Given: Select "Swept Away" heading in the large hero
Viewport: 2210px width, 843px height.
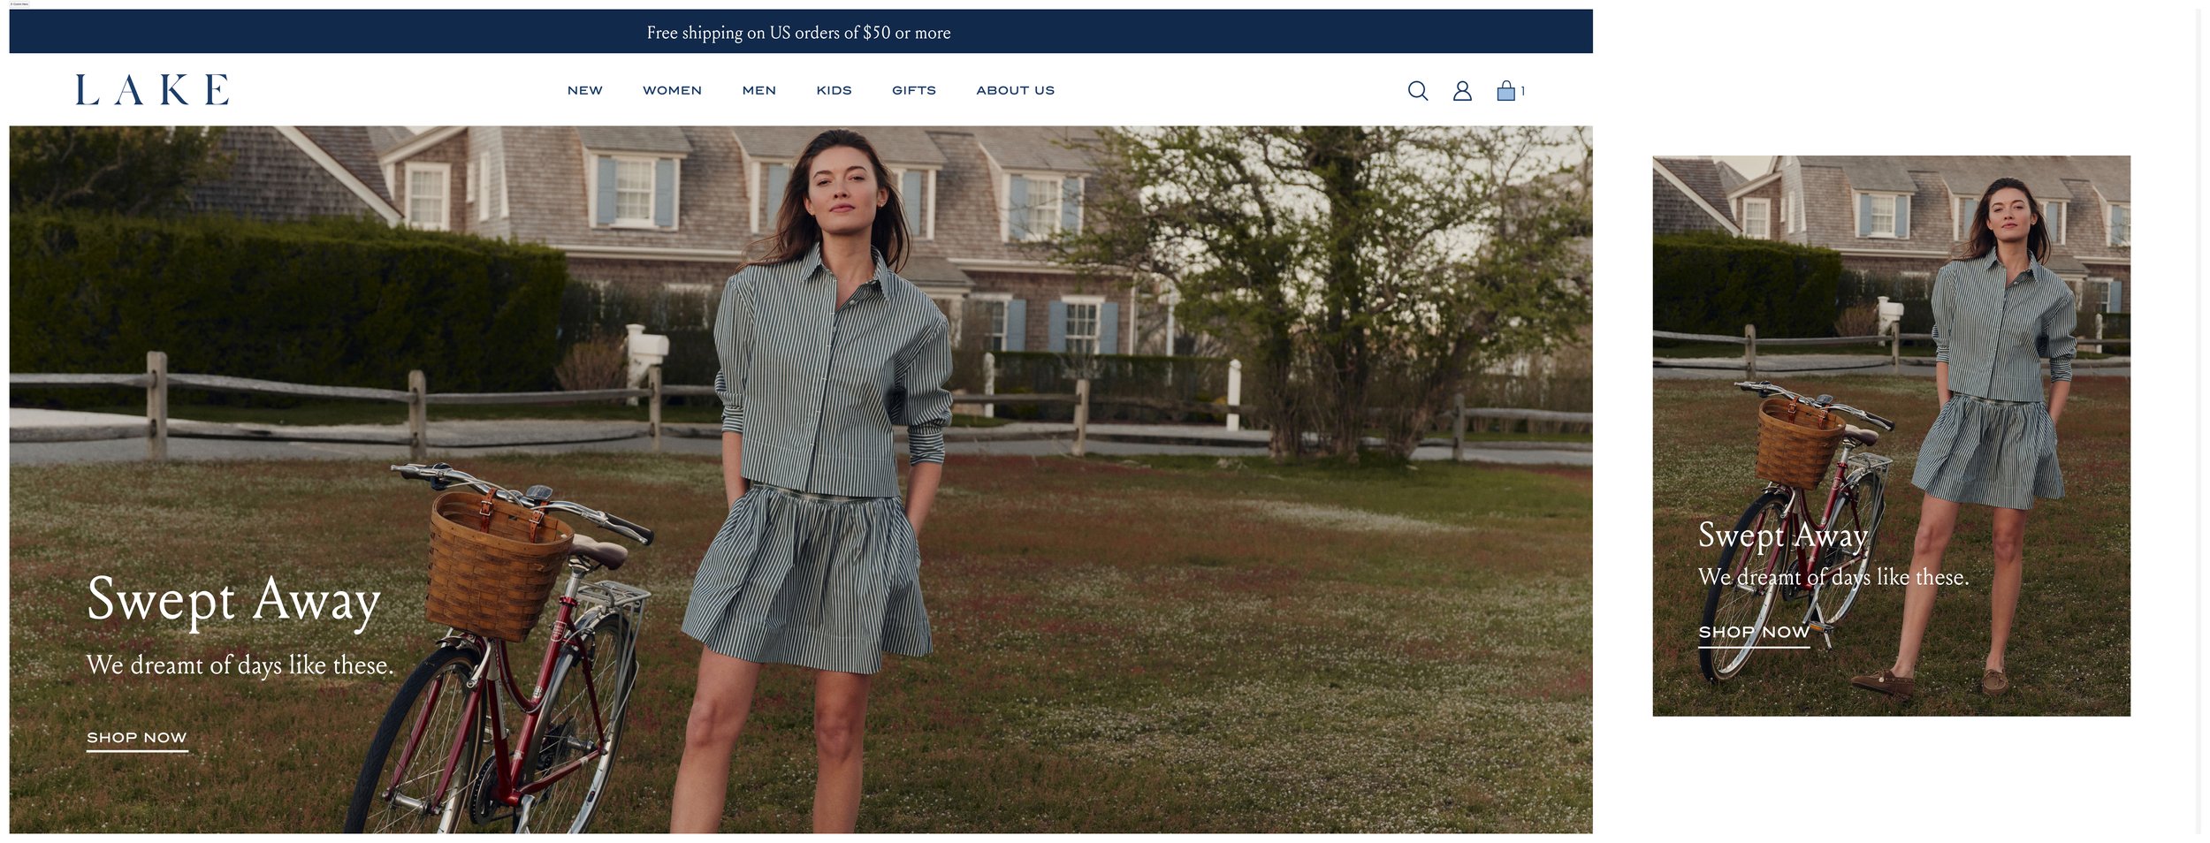Looking at the screenshot, I should pyautogui.click(x=233, y=601).
